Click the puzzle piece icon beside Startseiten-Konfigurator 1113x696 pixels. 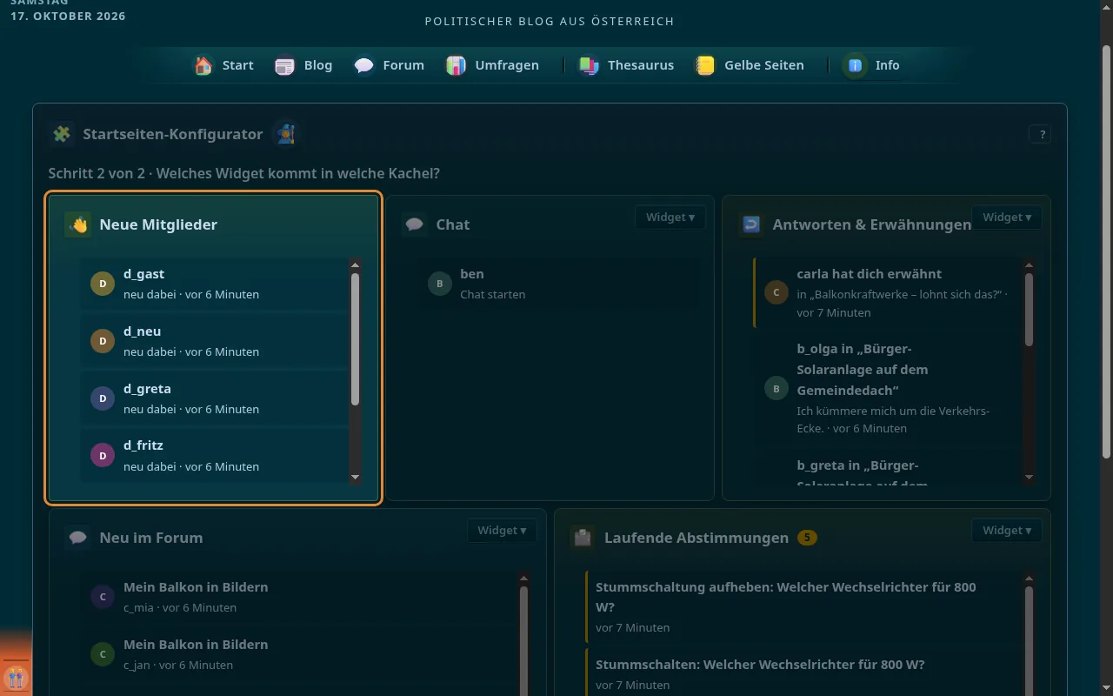click(x=62, y=134)
